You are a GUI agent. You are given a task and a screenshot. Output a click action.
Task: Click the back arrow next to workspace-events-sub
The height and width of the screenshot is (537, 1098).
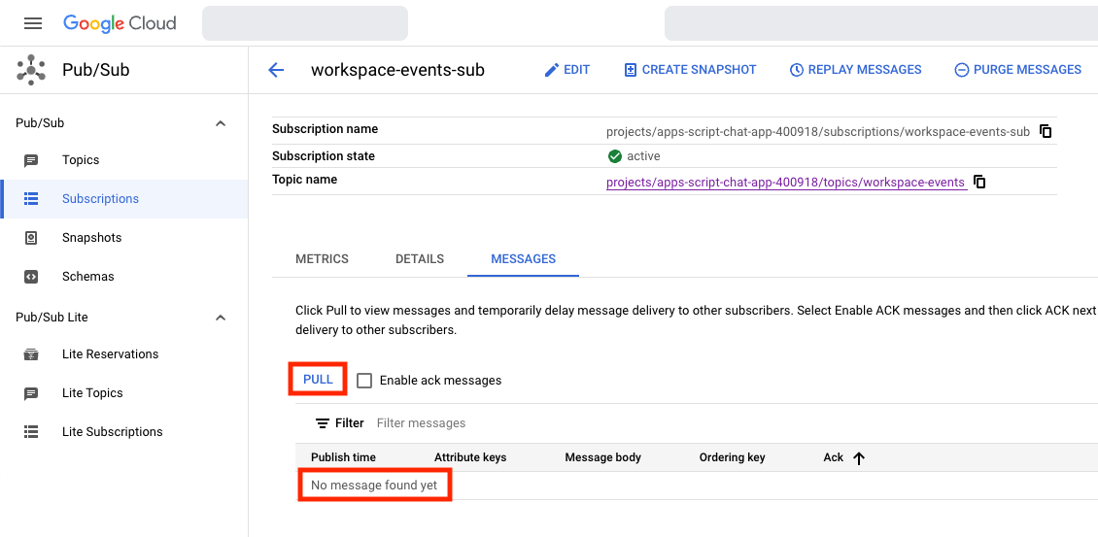tap(276, 70)
